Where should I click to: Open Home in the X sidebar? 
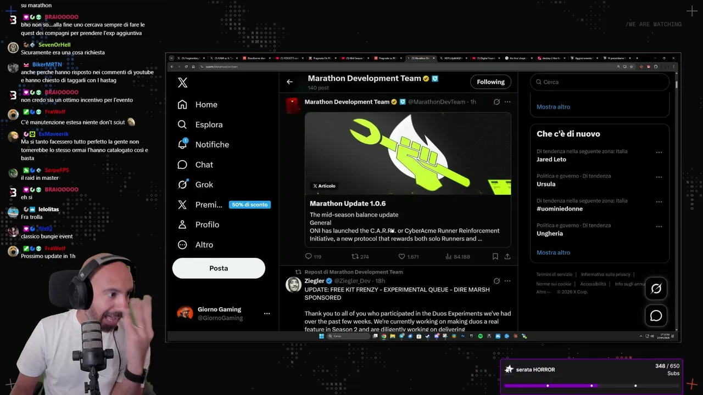pyautogui.click(x=198, y=104)
